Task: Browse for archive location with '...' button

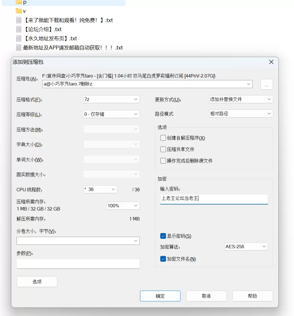Action: click(x=266, y=84)
